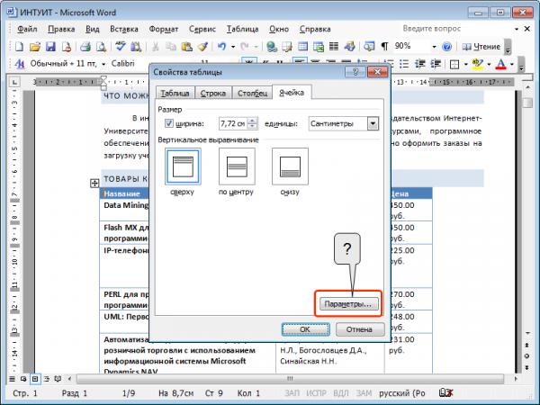The width and height of the screenshot is (540, 405).
Task: Run the Spelling check (ABC) icon
Action: (x=121, y=47)
